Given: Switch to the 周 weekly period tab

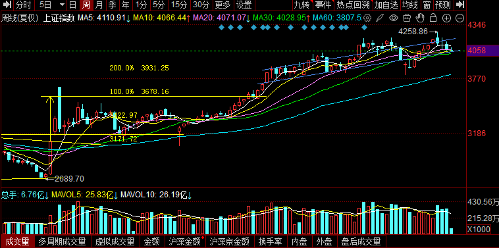Looking at the screenshot, I should (x=86, y=5).
